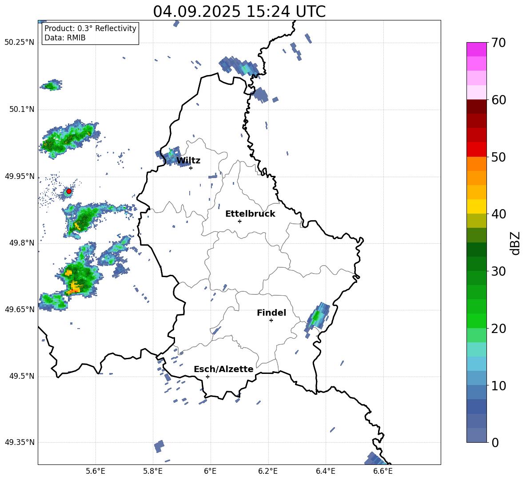Click the red dot radar location marker

point(69,191)
